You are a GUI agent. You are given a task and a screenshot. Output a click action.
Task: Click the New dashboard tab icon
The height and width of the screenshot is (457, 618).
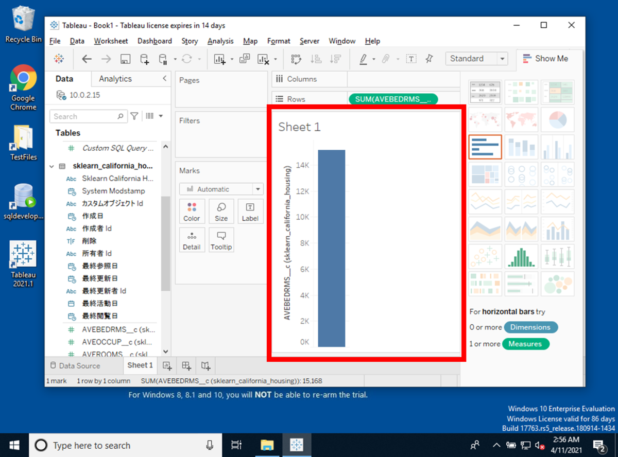(186, 365)
